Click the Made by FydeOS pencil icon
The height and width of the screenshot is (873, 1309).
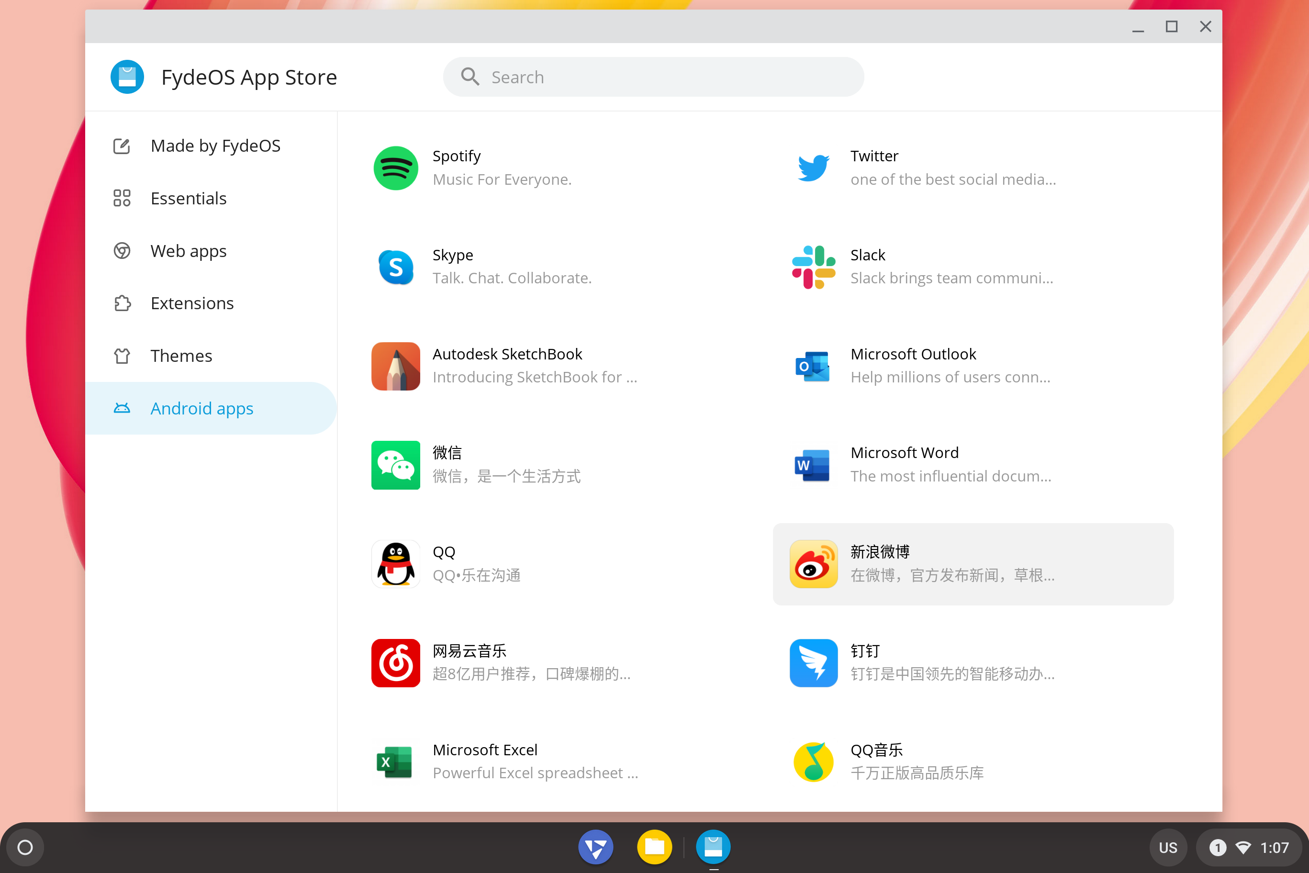[122, 146]
